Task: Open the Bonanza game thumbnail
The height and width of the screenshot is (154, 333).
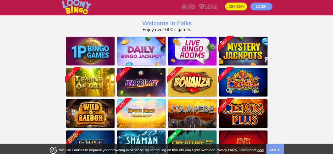Action: click(192, 82)
